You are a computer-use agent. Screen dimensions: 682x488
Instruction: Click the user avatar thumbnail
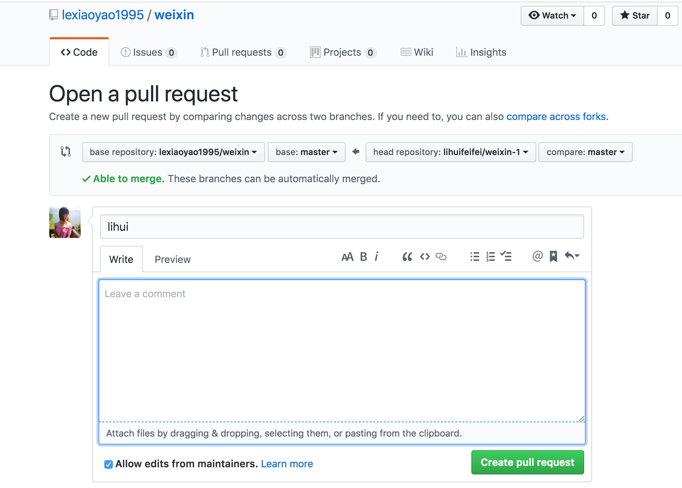(x=65, y=222)
